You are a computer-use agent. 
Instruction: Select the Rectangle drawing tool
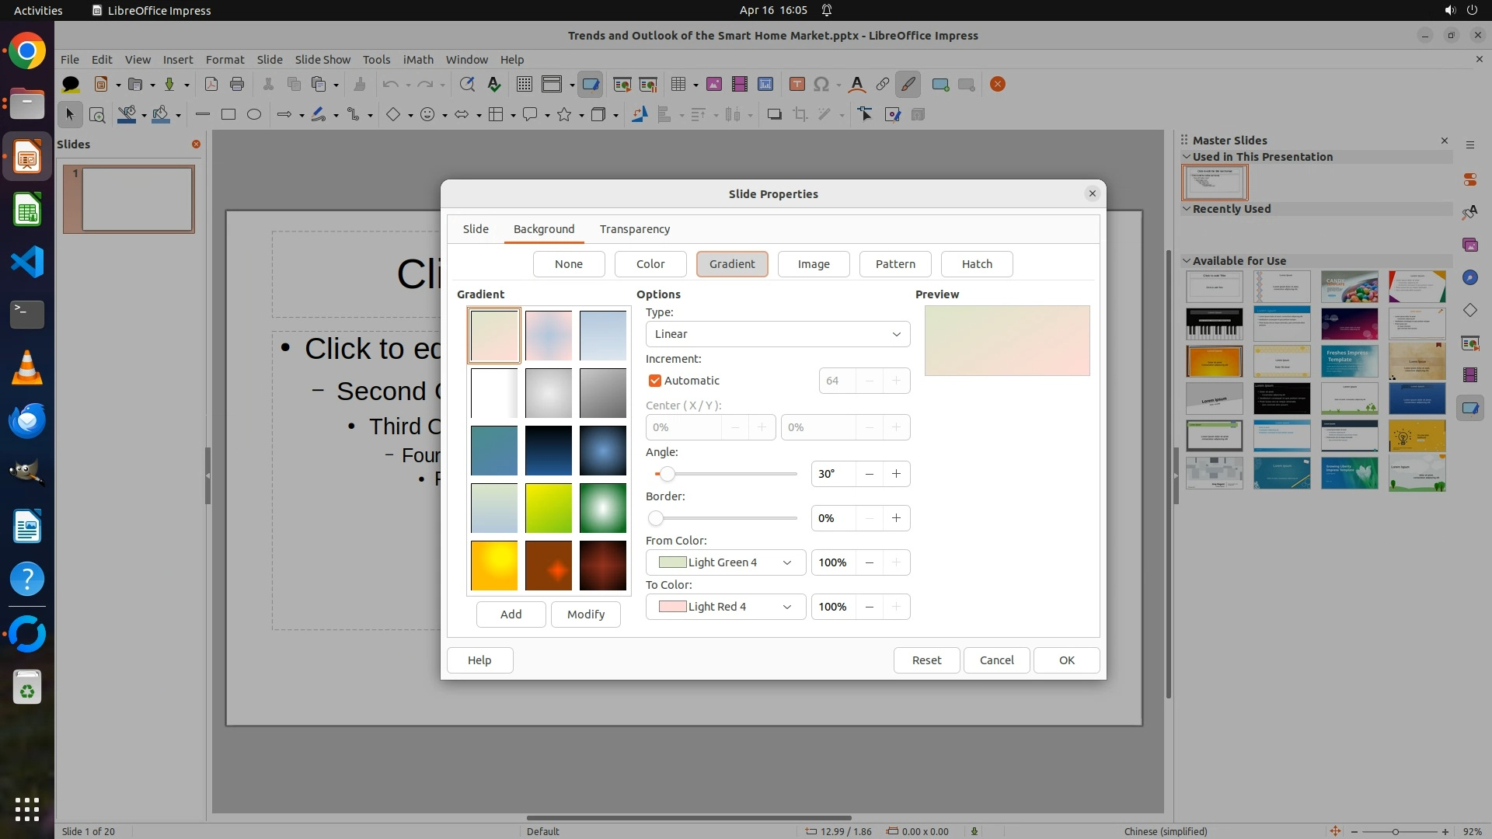point(228,115)
